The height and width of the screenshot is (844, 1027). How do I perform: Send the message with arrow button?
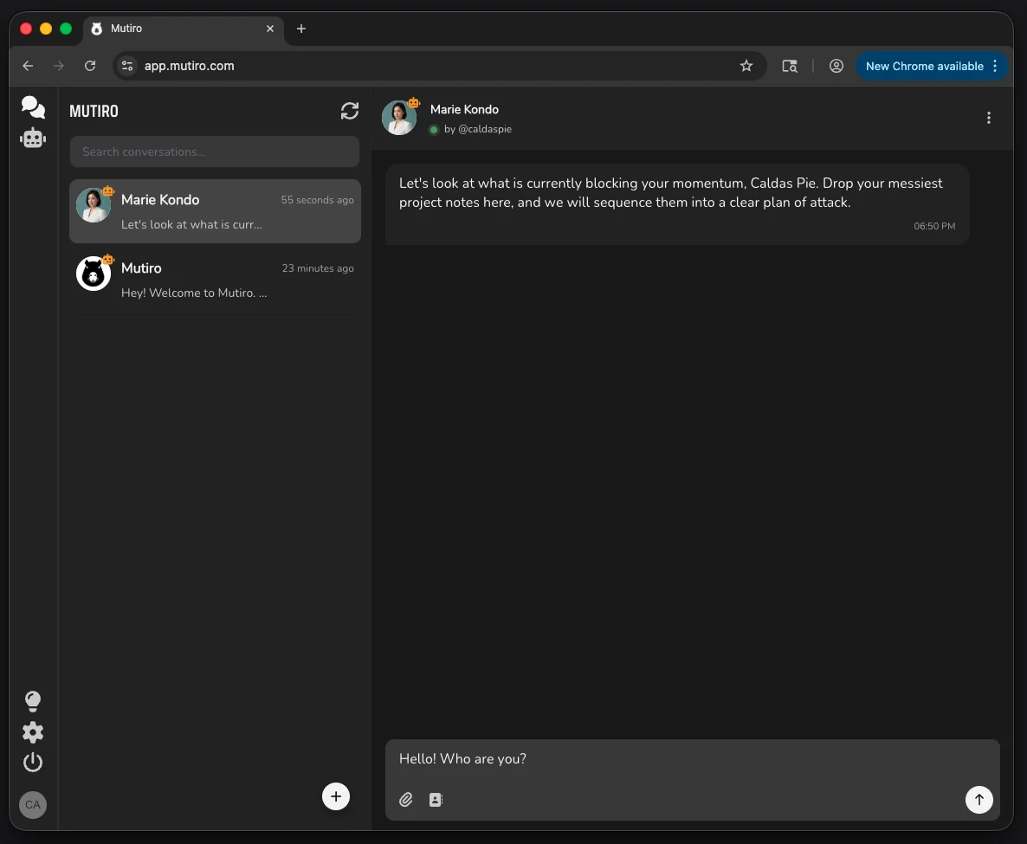pos(979,800)
